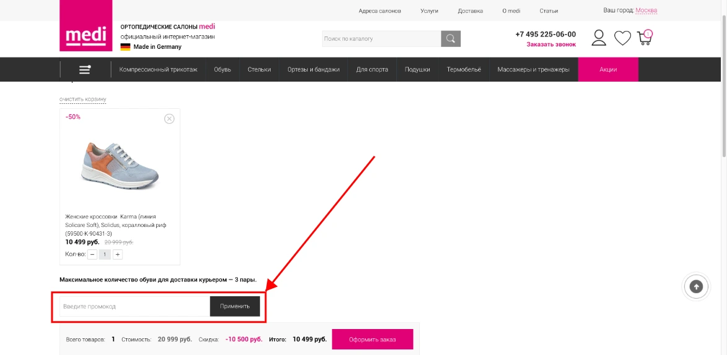Click the Заказать звонок link
Viewport: 727px width, 355px height.
click(x=551, y=45)
